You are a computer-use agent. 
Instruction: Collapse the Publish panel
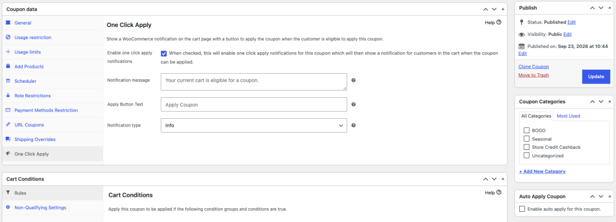tap(610, 8)
